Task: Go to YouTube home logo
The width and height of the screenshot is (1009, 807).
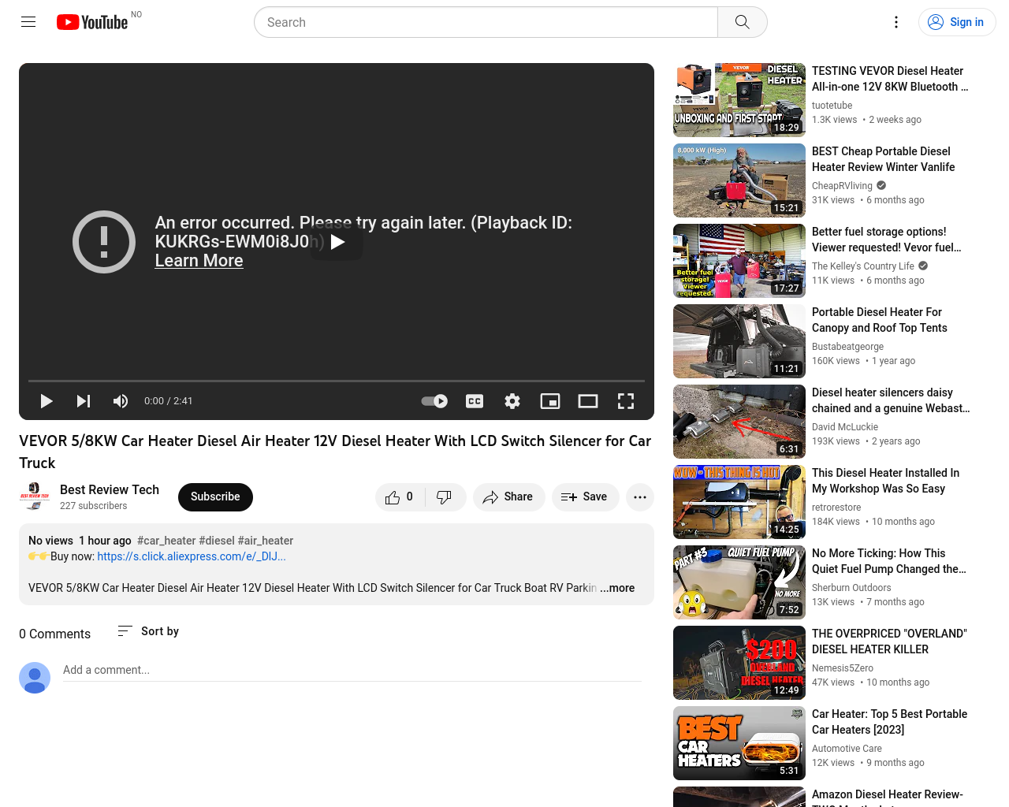Action: 92,22
